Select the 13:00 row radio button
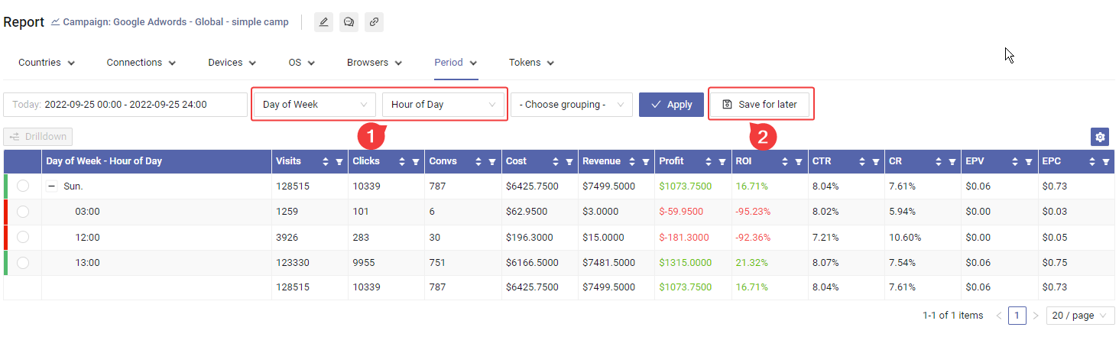1119x337 pixels. [x=23, y=263]
